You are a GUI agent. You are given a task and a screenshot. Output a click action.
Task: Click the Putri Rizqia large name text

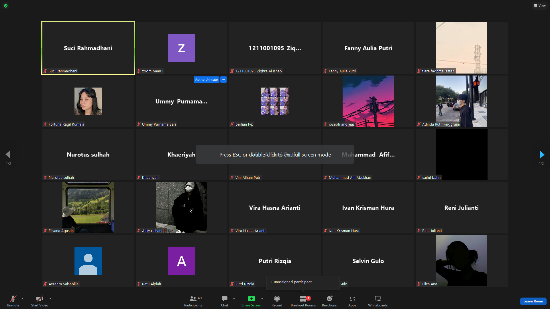[x=275, y=261]
